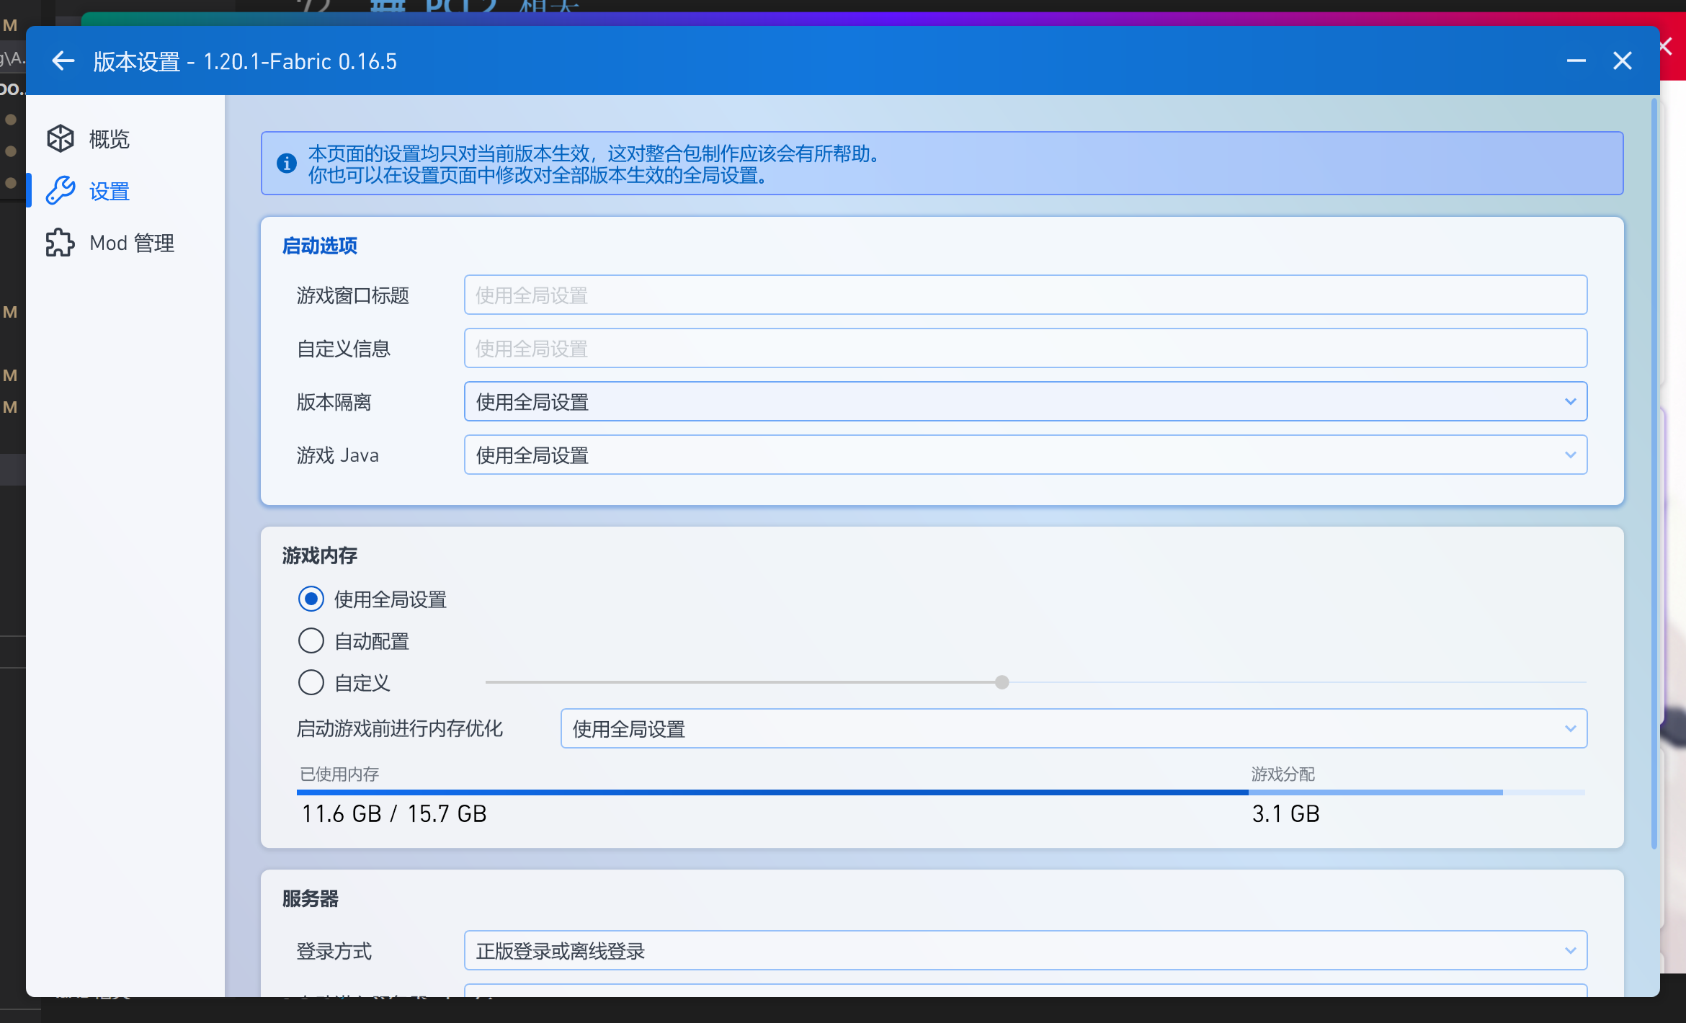This screenshot has width=1686, height=1023.
Task: Minimize the version settings window
Action: pos(1576,61)
